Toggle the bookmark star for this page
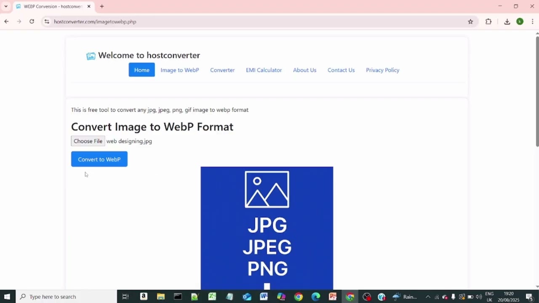The height and width of the screenshot is (303, 539). tap(470, 21)
